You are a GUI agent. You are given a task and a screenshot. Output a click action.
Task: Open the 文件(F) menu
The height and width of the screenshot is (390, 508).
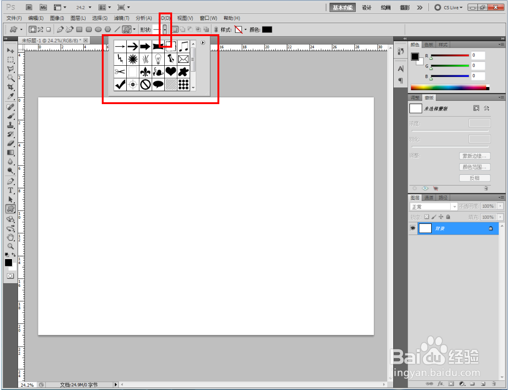pos(14,18)
